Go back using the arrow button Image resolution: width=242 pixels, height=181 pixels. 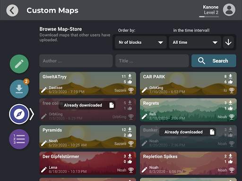click(12, 10)
